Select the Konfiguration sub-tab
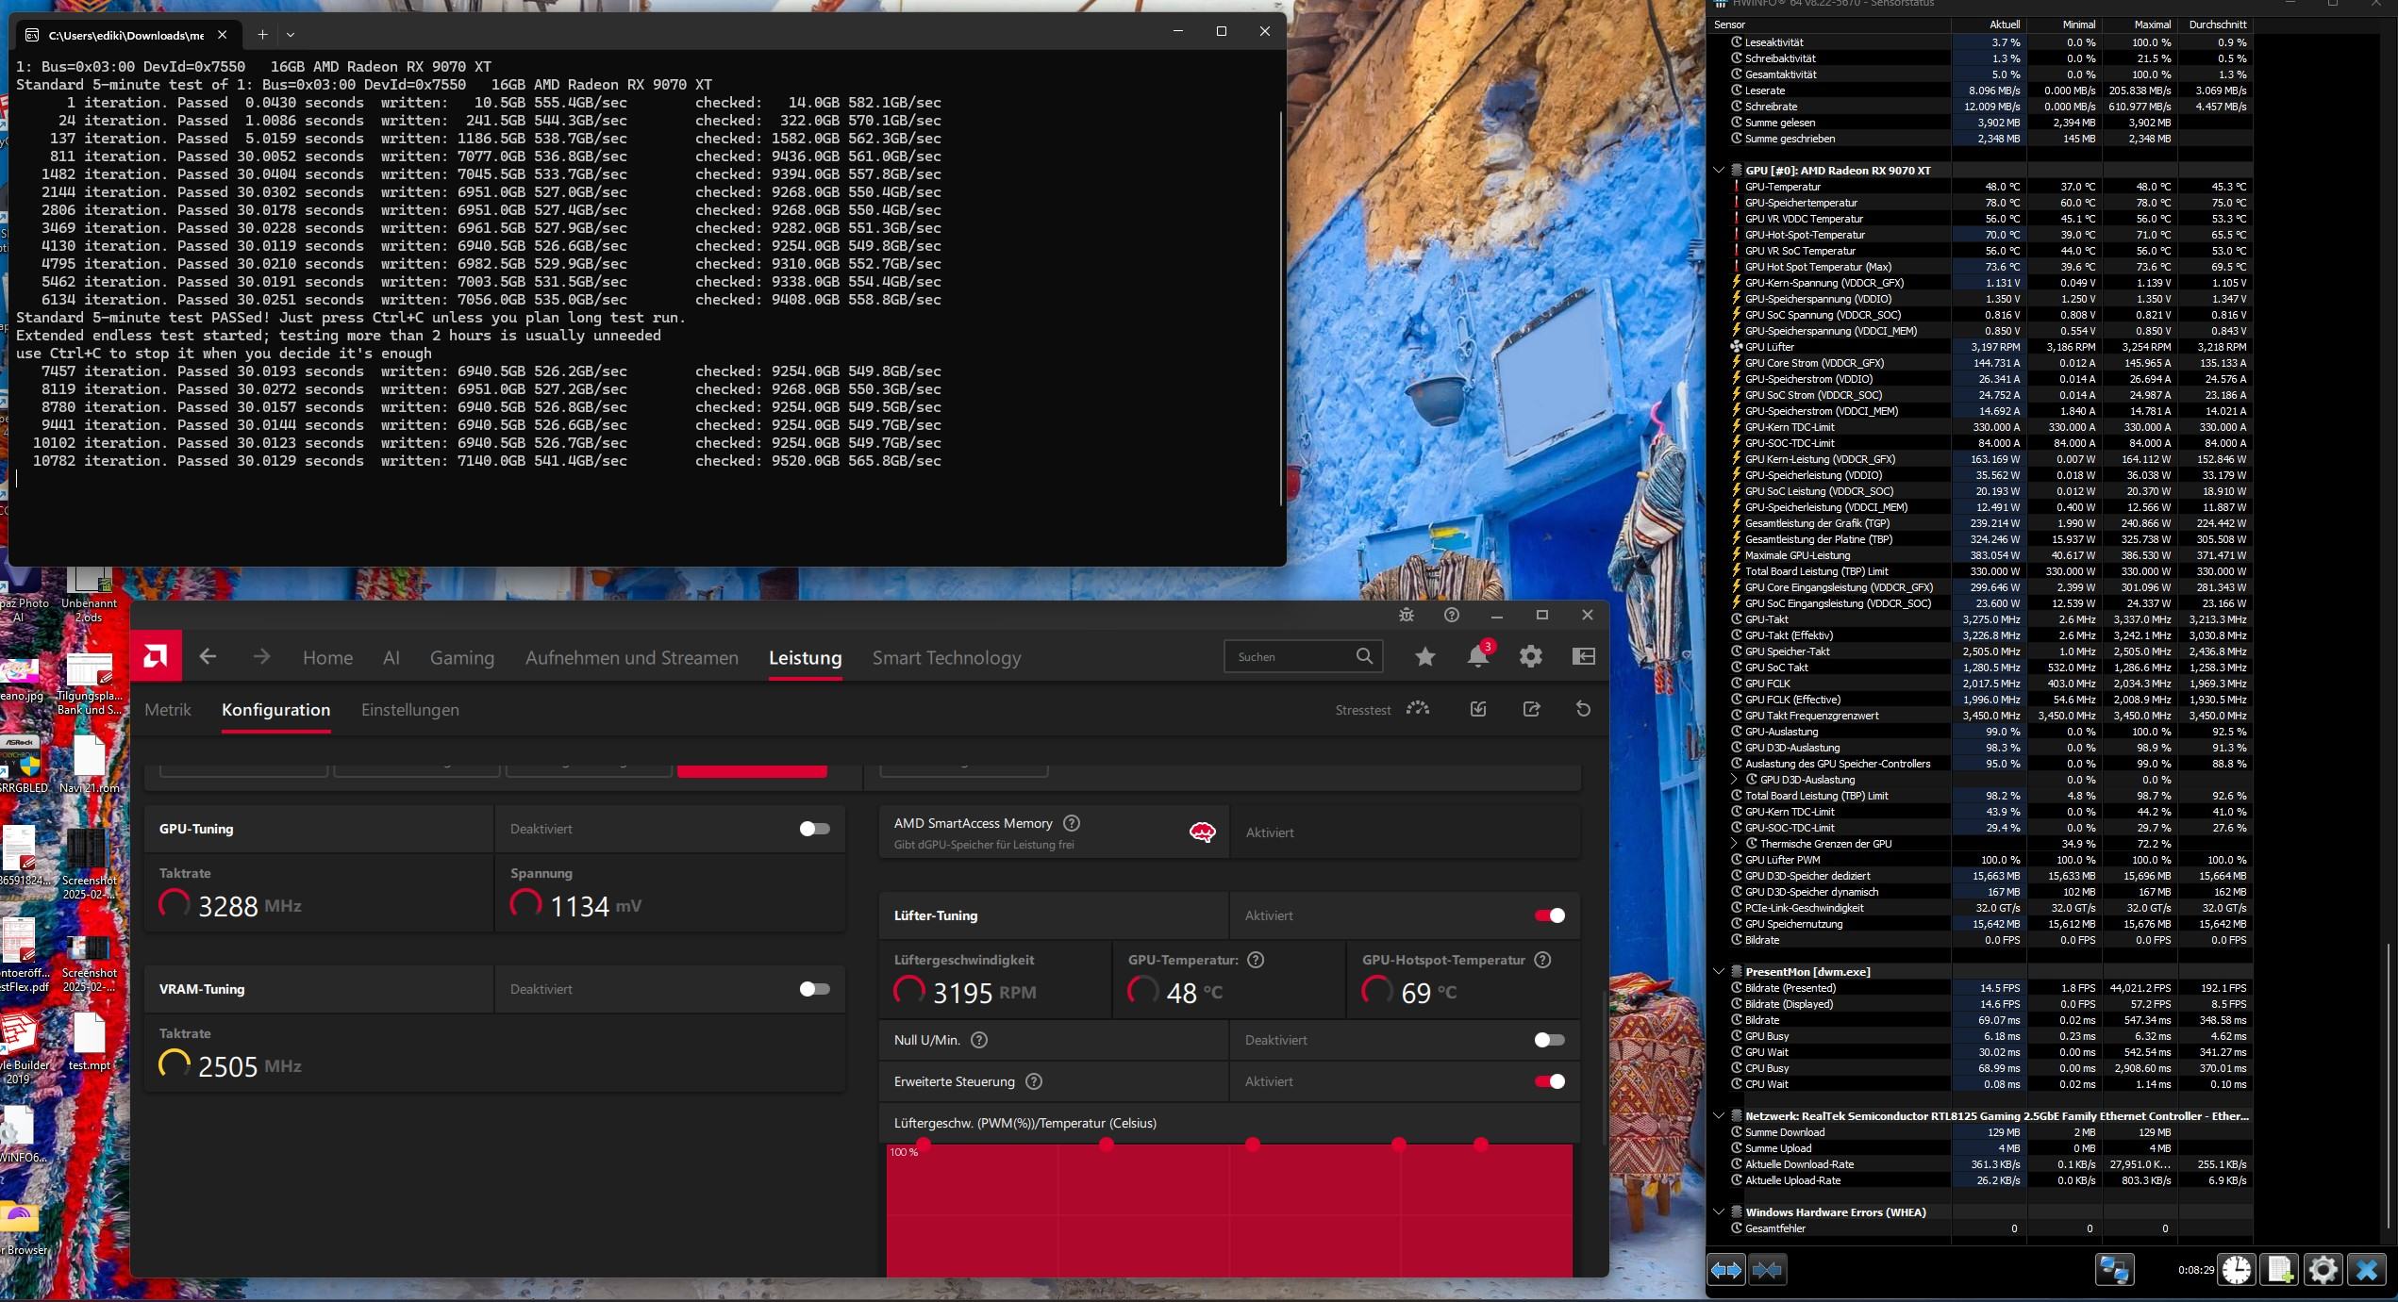2398x1302 pixels. pyautogui.click(x=275, y=710)
